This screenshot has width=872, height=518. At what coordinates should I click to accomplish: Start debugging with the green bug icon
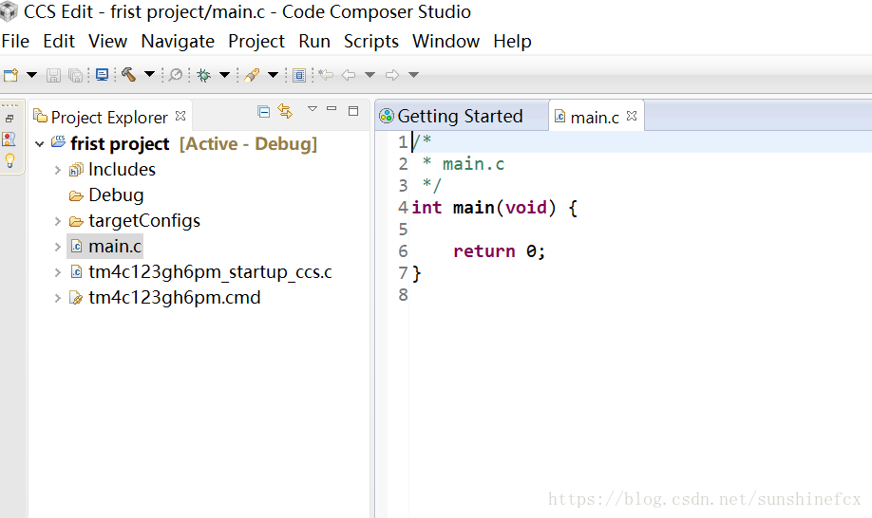203,75
